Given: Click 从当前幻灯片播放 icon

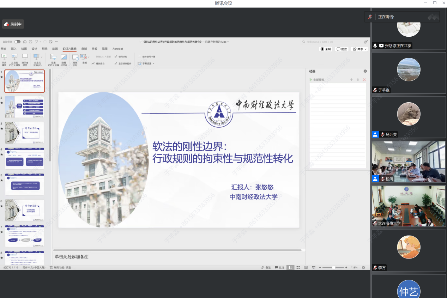Looking at the screenshot, I should [14, 57].
